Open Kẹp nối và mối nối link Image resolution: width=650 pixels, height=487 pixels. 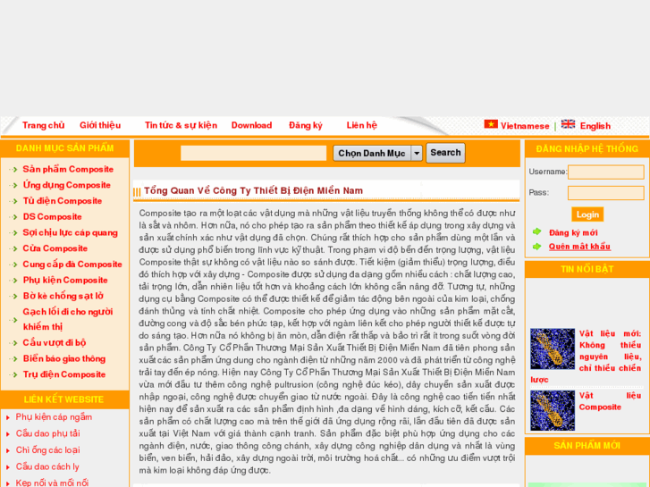click(52, 483)
